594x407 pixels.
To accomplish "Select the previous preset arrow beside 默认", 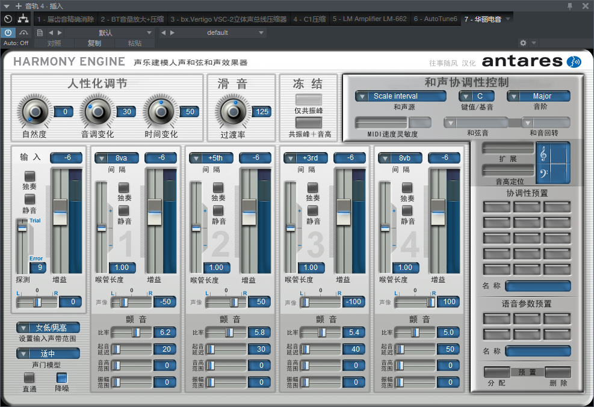I will click(51, 32).
